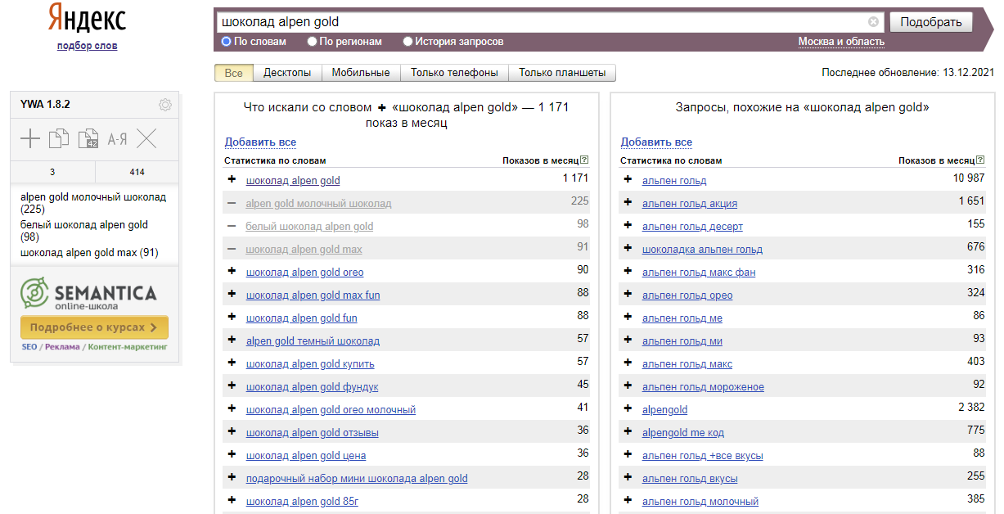Viewport: 1004px width, 514px height.
Task: Open help icon beside left 'Показов в месяц'
Action: click(584, 160)
